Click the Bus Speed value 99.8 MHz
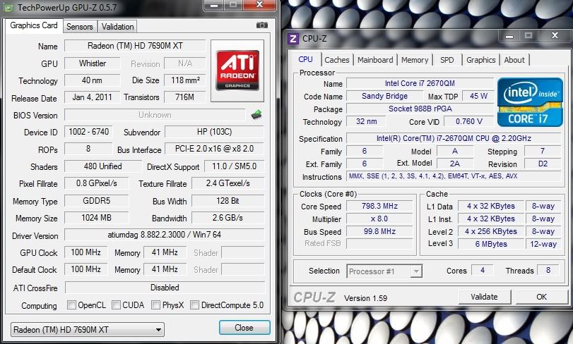 click(x=379, y=231)
